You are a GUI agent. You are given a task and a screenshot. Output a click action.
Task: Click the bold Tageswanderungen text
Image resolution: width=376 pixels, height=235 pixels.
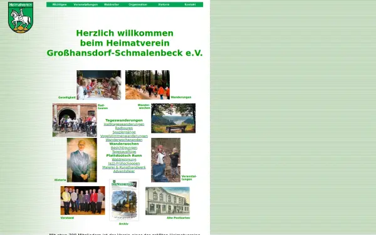[x=124, y=120]
